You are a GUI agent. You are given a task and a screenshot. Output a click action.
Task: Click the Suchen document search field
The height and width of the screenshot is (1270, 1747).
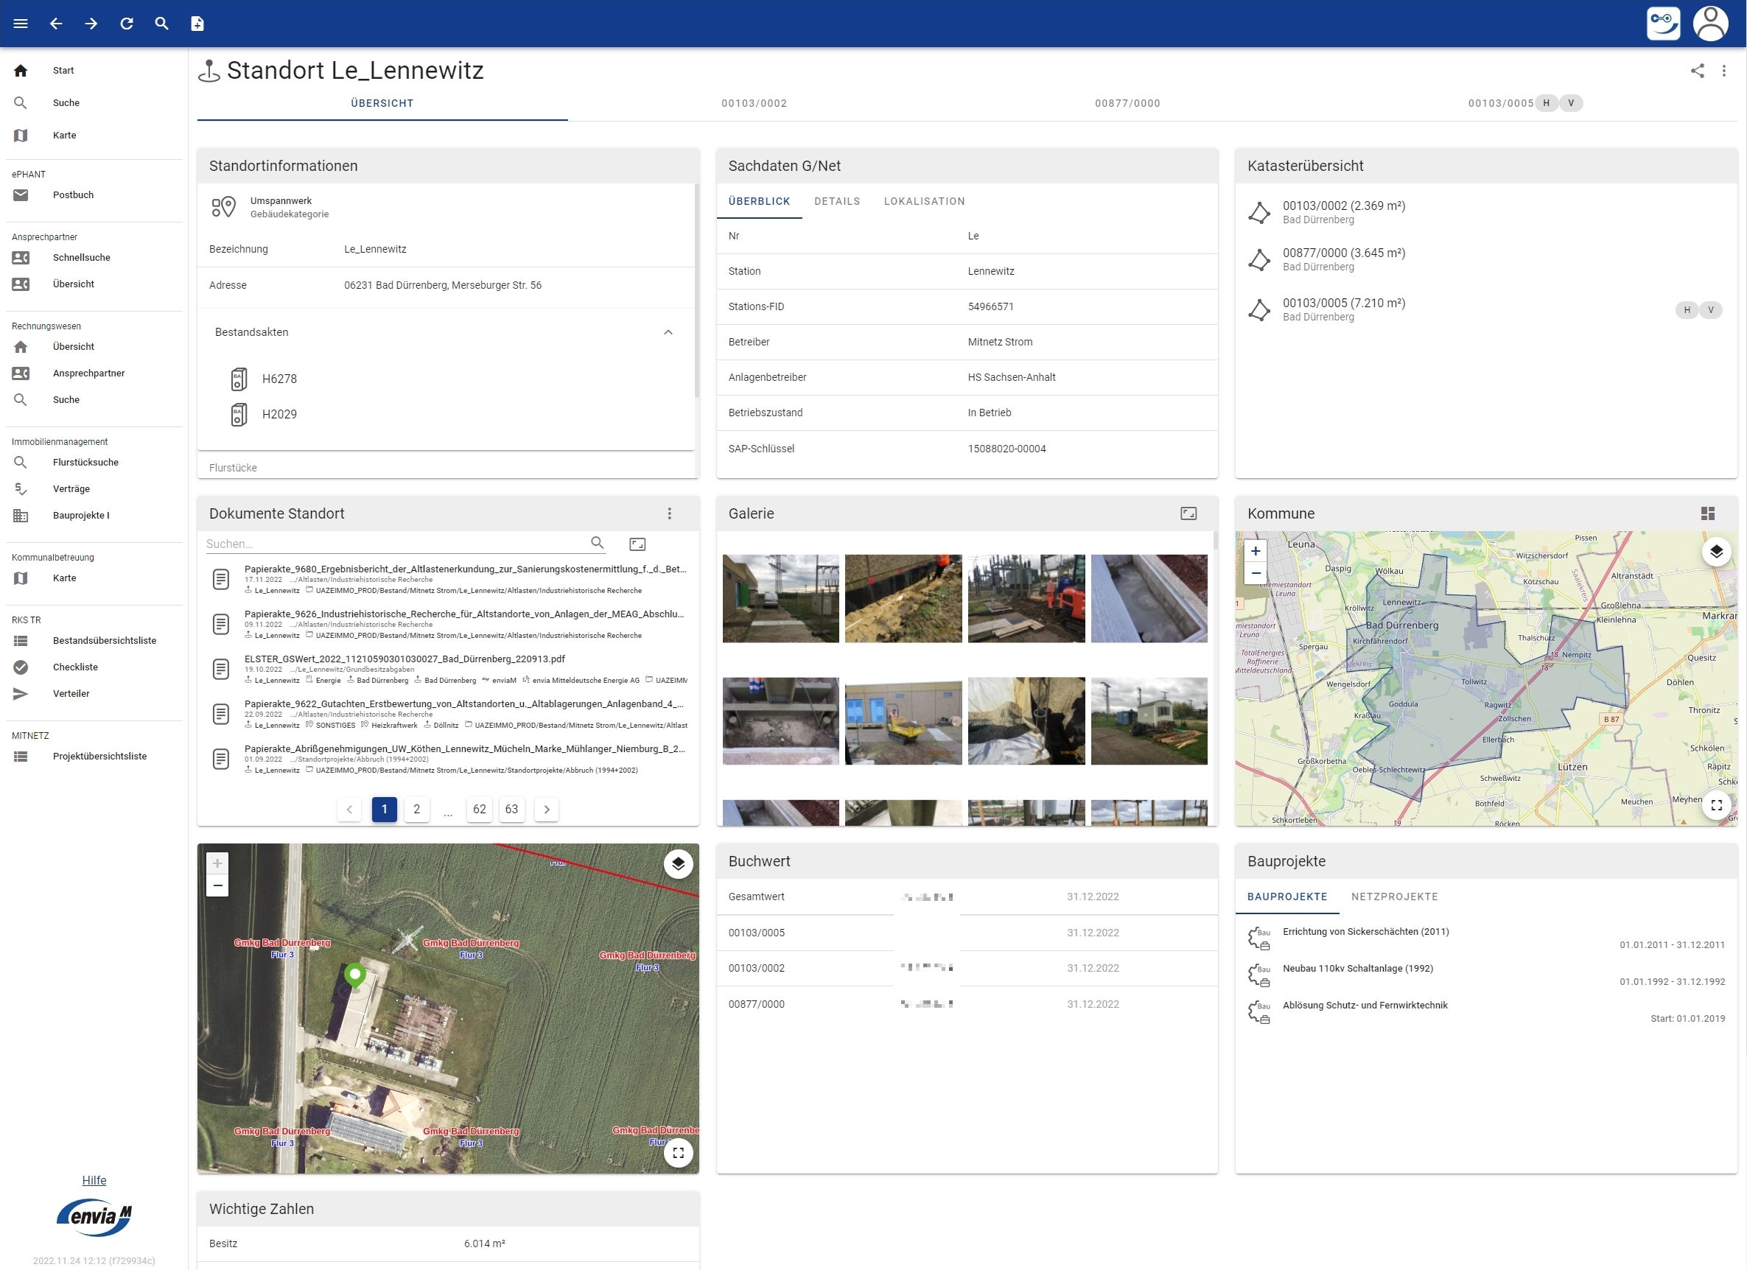(x=393, y=544)
